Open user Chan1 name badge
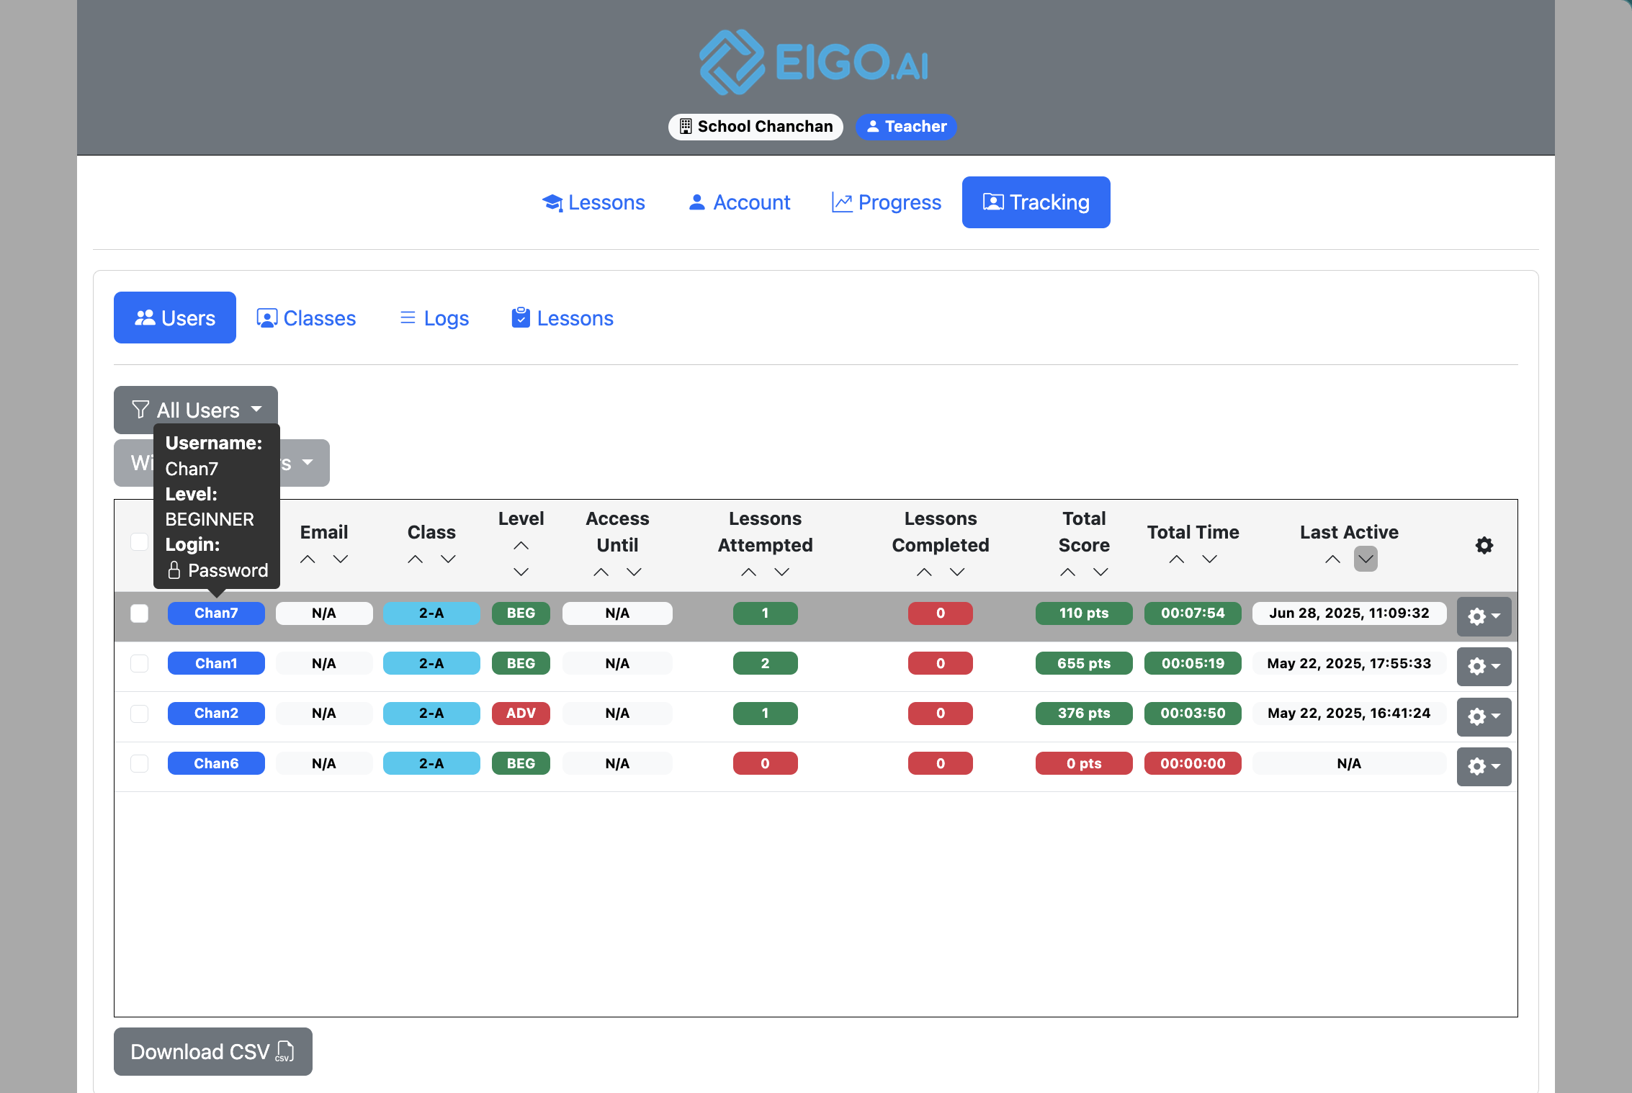Viewport: 1632px width, 1093px height. click(x=216, y=663)
